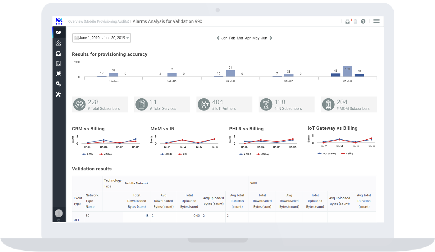This screenshot has height=252, width=435.
Task: Open the eye overview icon in sidebar
Action: tap(58, 33)
